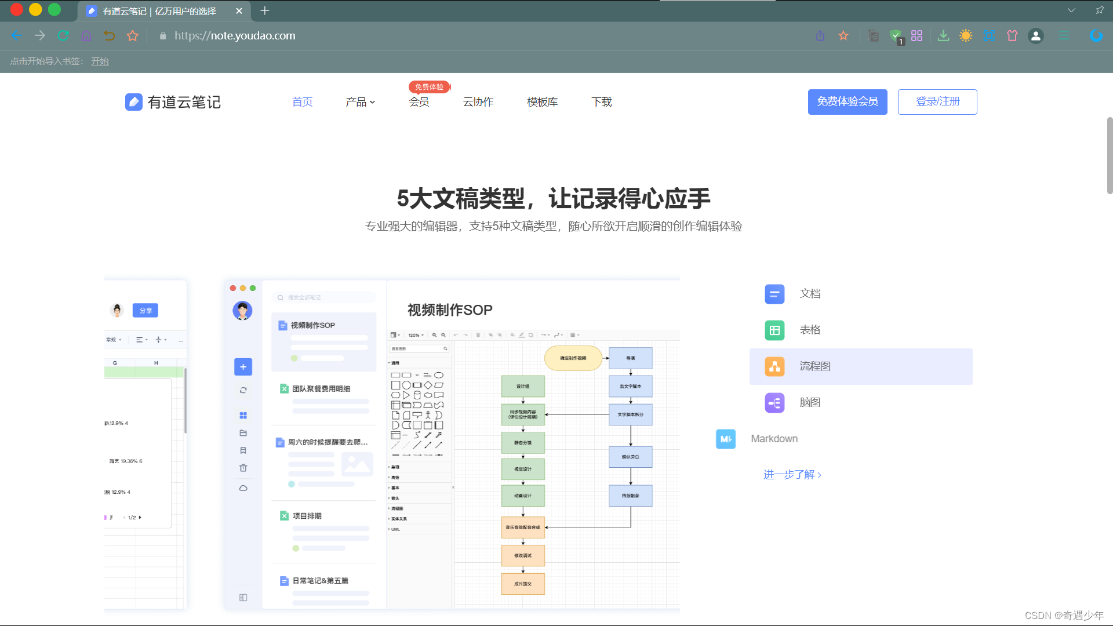Open the 下载 nav item

[602, 102]
